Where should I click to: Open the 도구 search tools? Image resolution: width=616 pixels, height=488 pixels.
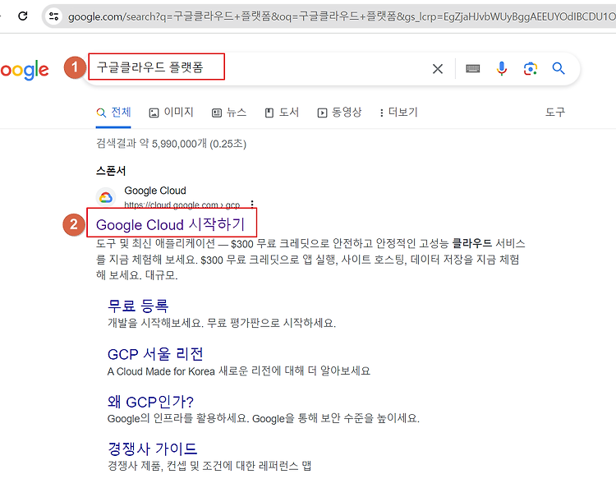click(x=554, y=113)
